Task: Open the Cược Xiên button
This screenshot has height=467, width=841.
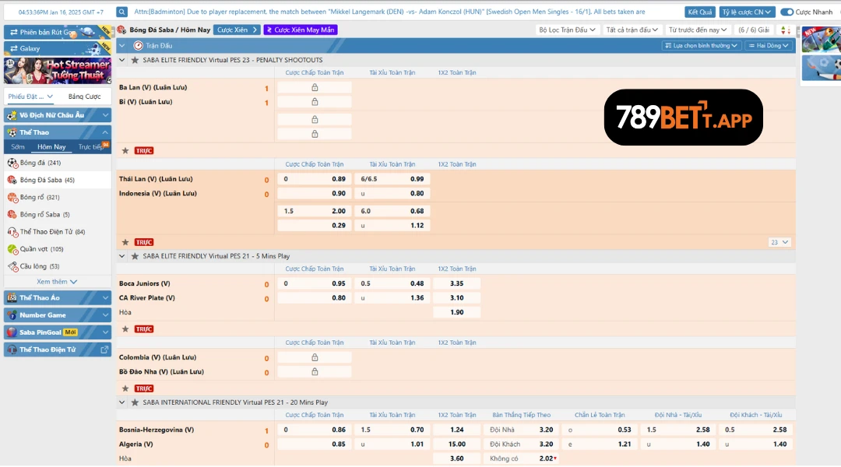Action: point(237,30)
